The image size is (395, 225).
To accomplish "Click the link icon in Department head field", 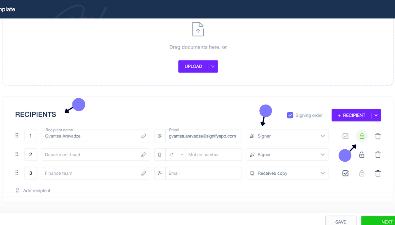I will 144,155.
